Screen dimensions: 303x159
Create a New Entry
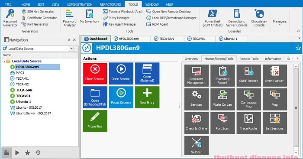(147, 97)
